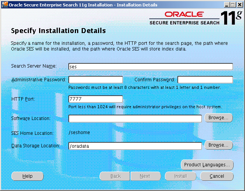Click the Search Server Name field

tap(150, 66)
